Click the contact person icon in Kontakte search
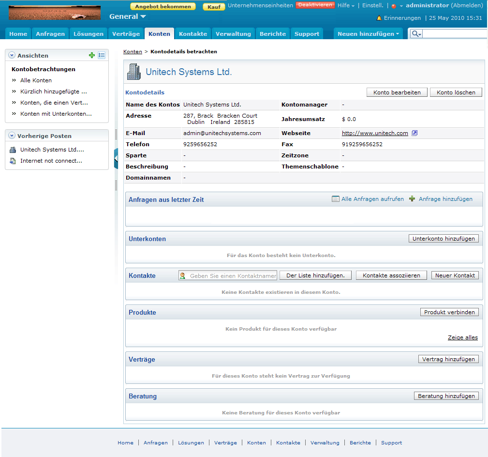This screenshot has height=457, width=488. click(x=183, y=275)
